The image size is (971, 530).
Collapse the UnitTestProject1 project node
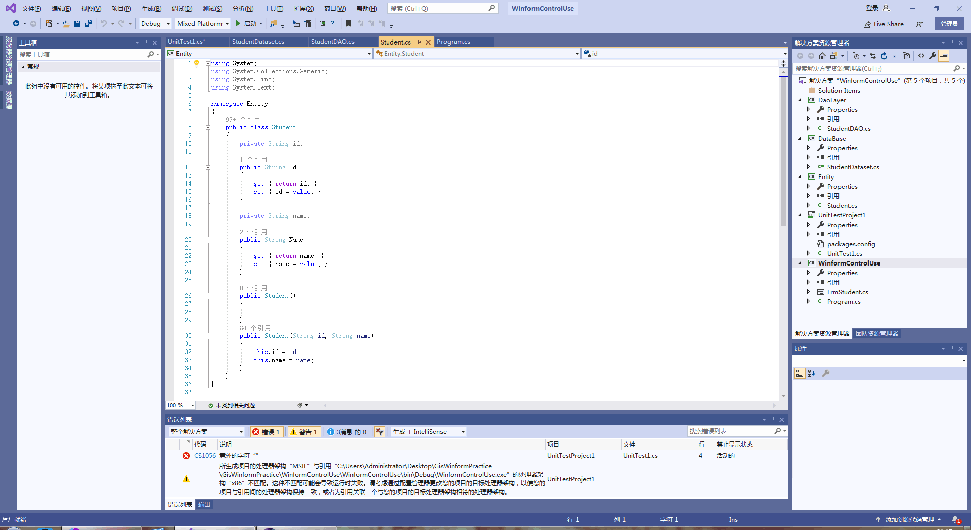[800, 215]
